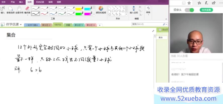Select the thin black pen in top row
Viewport: 223px width, 104px height.
point(35,8)
